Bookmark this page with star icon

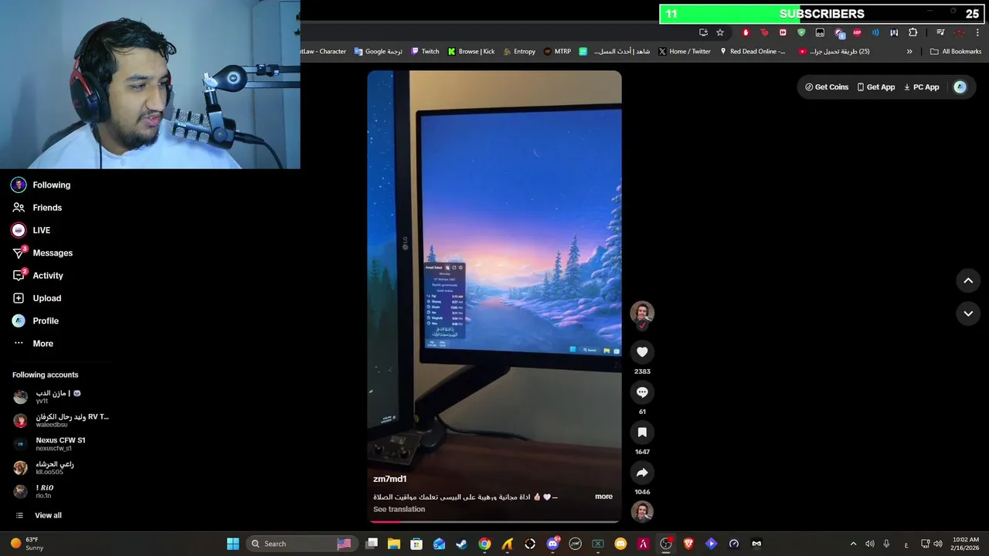(720, 32)
